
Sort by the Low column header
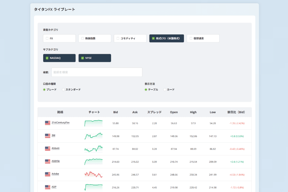[213, 112]
